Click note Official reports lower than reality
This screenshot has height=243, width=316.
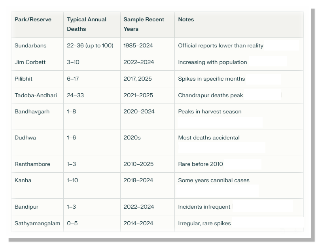tap(221, 46)
